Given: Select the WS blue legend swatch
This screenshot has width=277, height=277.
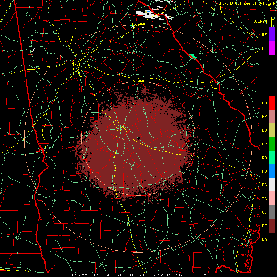Looking at the screenshot, I should click(x=272, y=171).
